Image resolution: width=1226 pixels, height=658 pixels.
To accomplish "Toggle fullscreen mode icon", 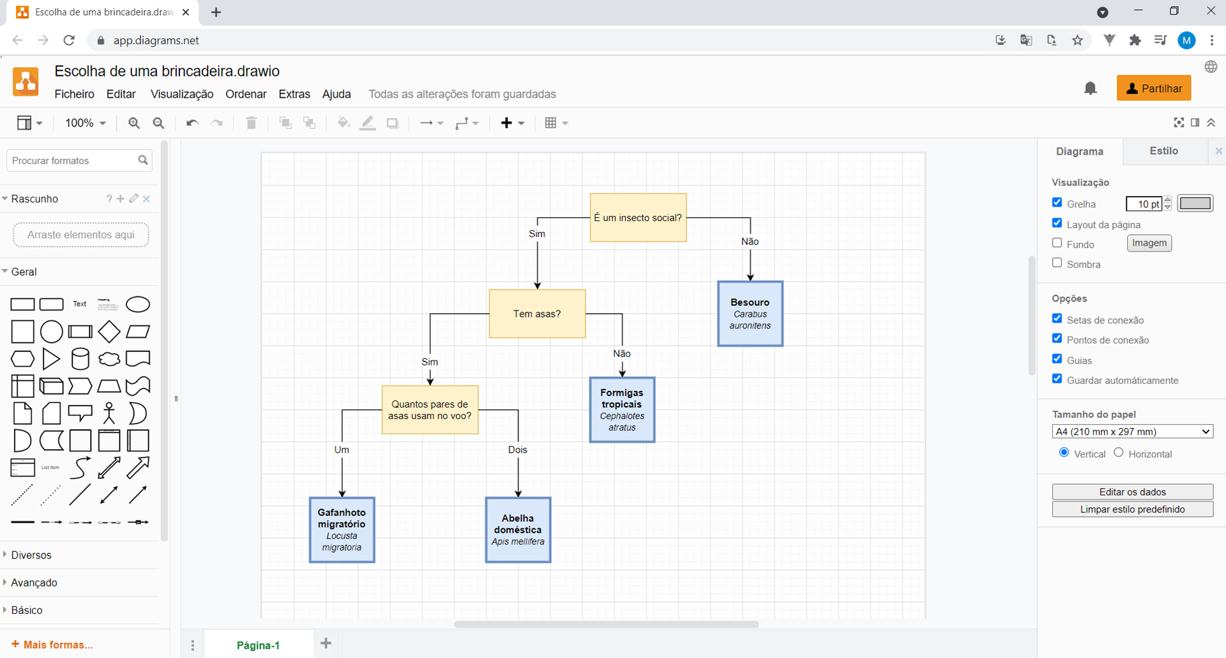I will click(1179, 123).
